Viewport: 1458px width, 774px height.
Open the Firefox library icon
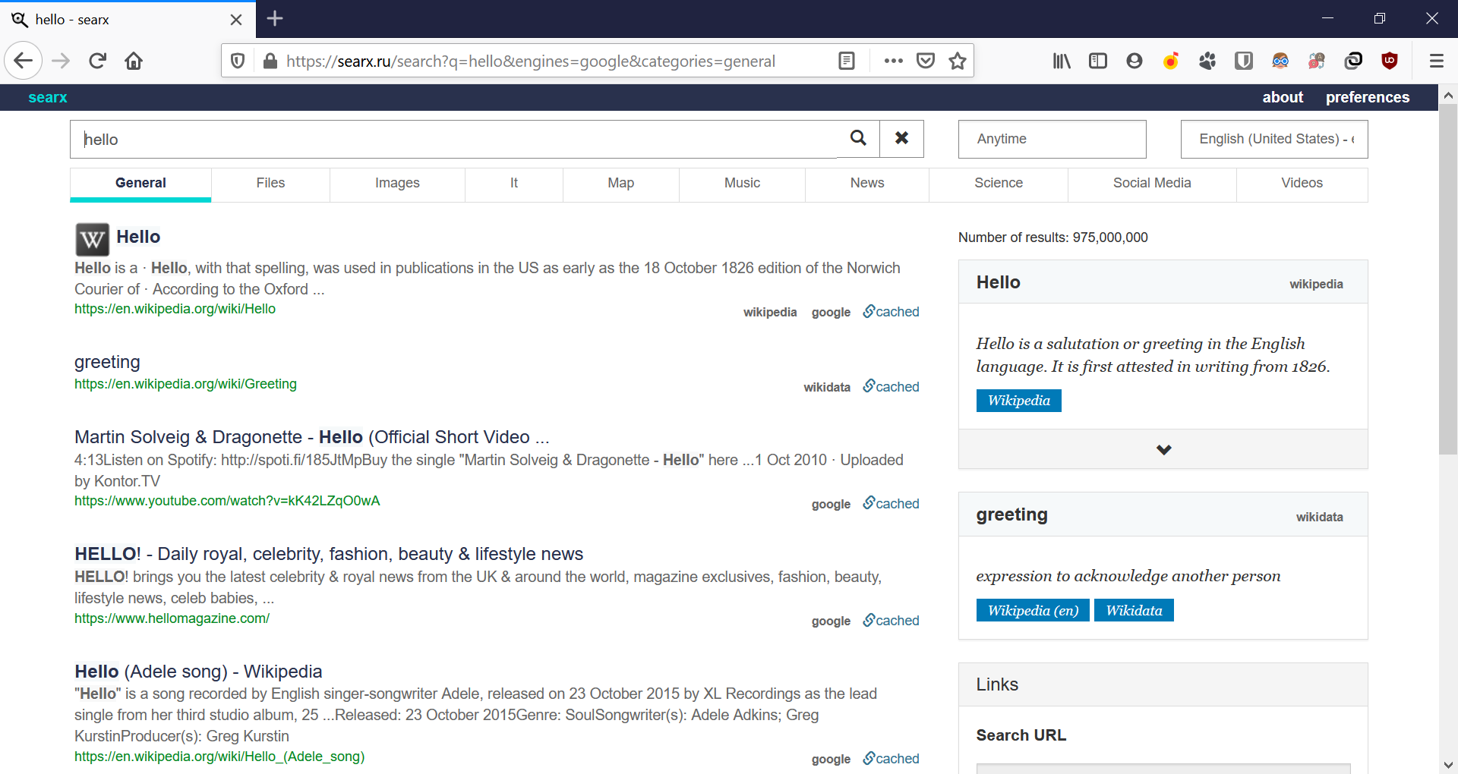pos(1062,61)
